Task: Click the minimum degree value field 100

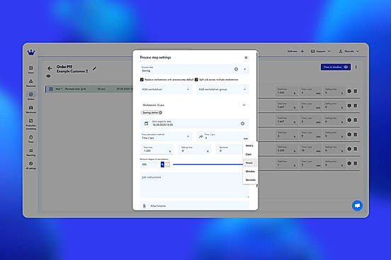Action: coord(149,165)
